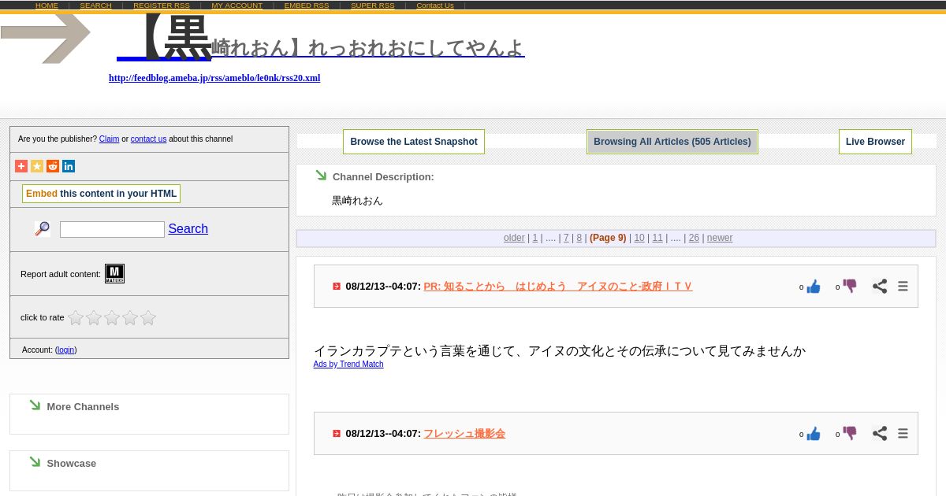Open hamburger menu for フレッシュ撮影会 article
946x496 pixels.
(x=903, y=434)
